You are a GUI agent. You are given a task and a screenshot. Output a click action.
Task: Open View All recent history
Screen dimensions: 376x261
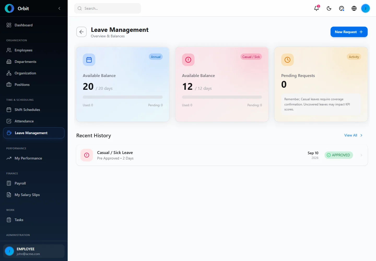351,135
